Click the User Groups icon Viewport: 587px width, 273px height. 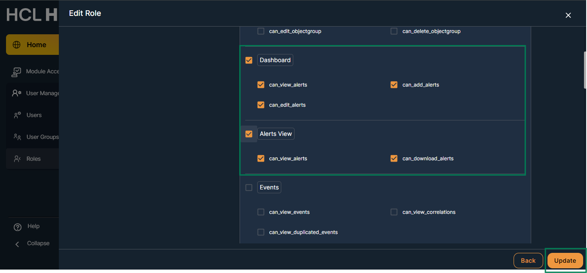click(17, 137)
